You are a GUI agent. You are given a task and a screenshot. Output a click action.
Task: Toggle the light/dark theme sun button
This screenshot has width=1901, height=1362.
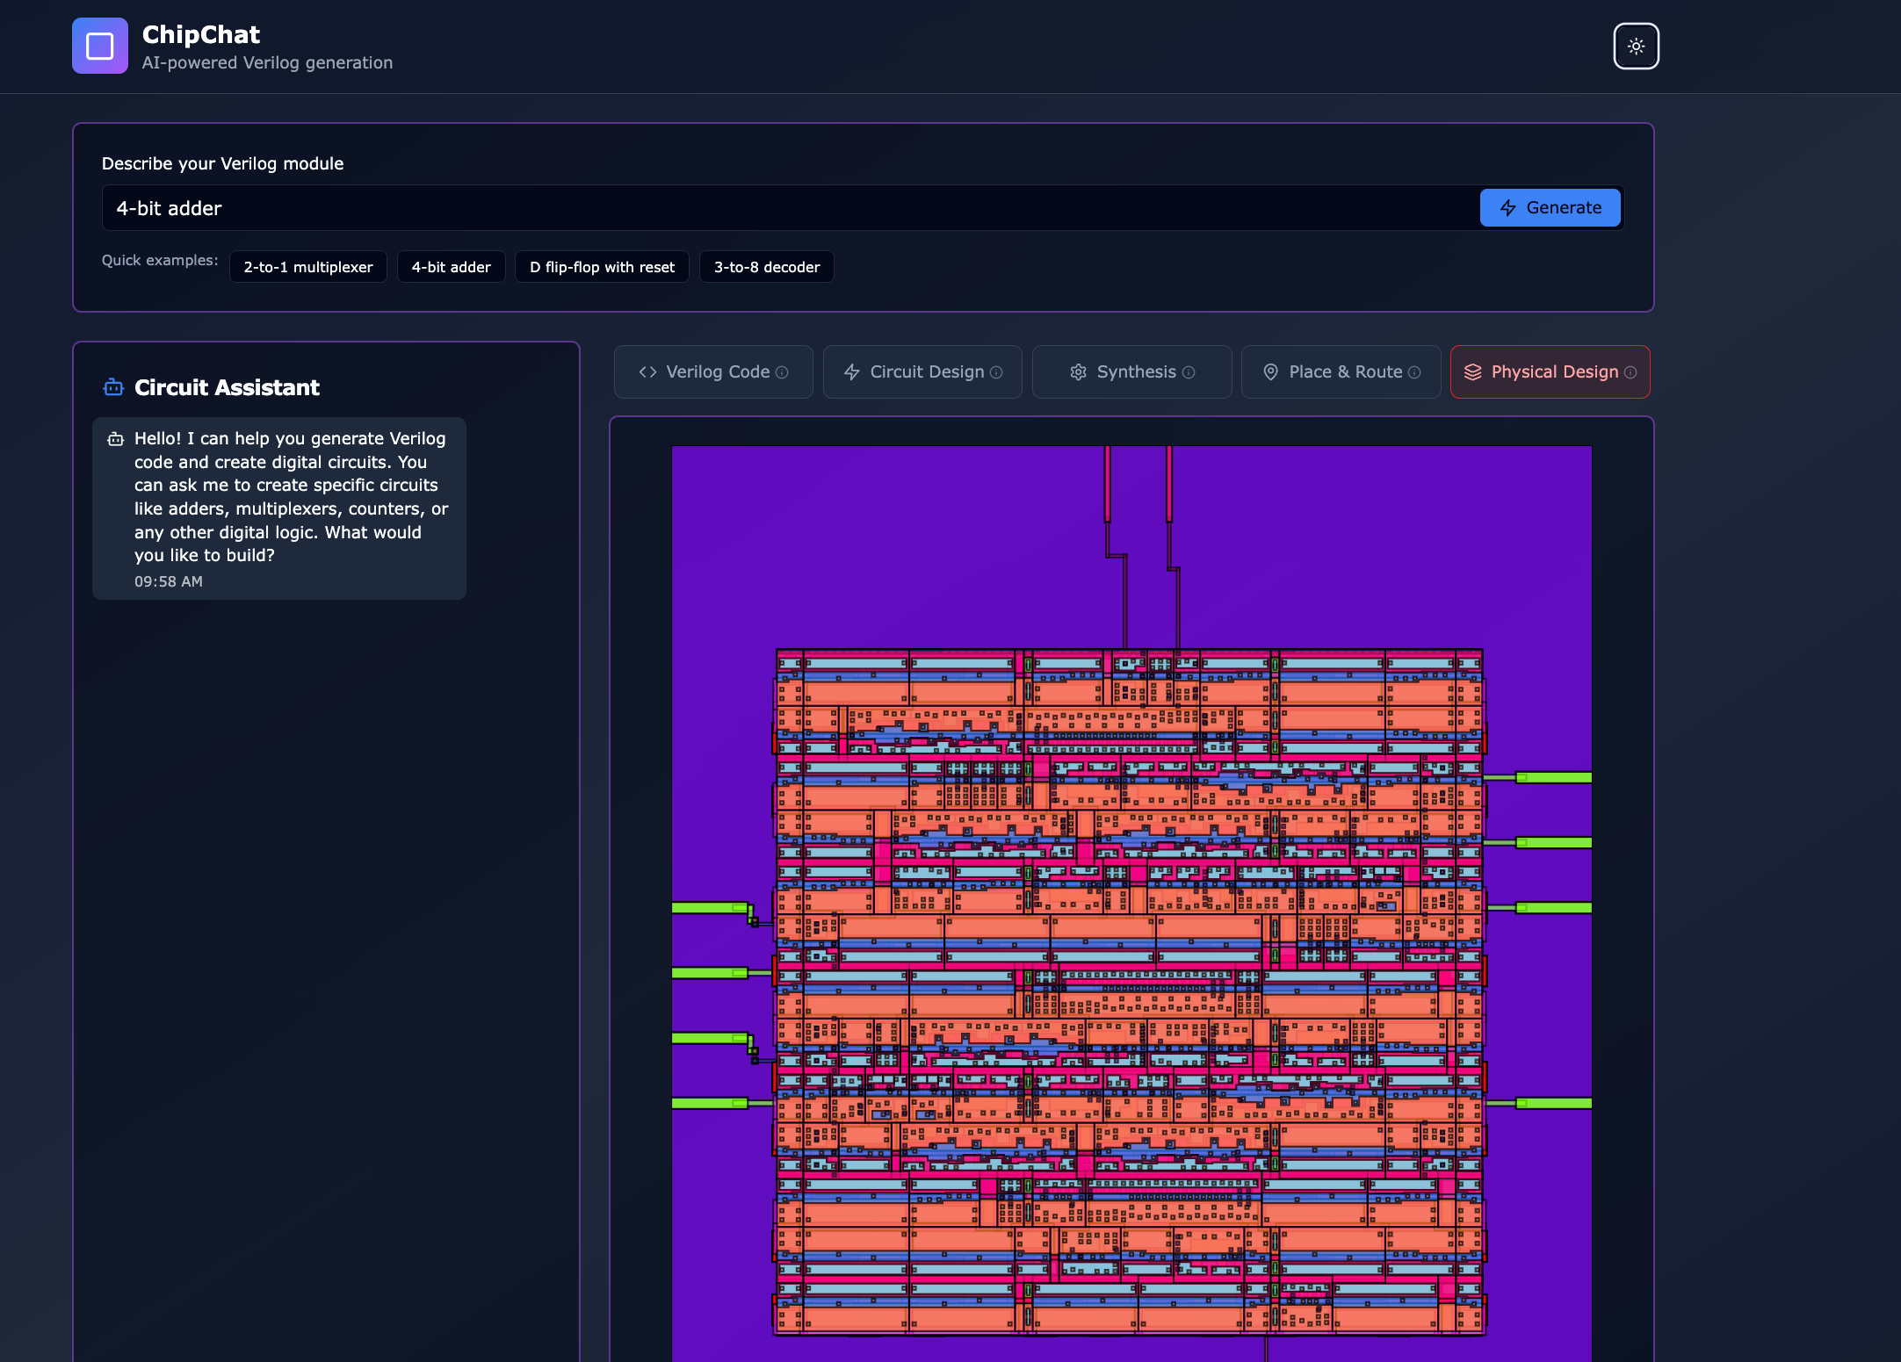coord(1636,46)
